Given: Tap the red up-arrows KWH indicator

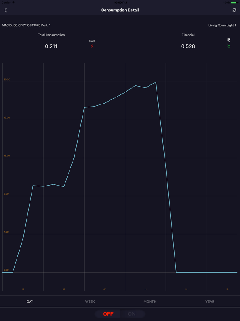Looking at the screenshot, I should (92, 46).
